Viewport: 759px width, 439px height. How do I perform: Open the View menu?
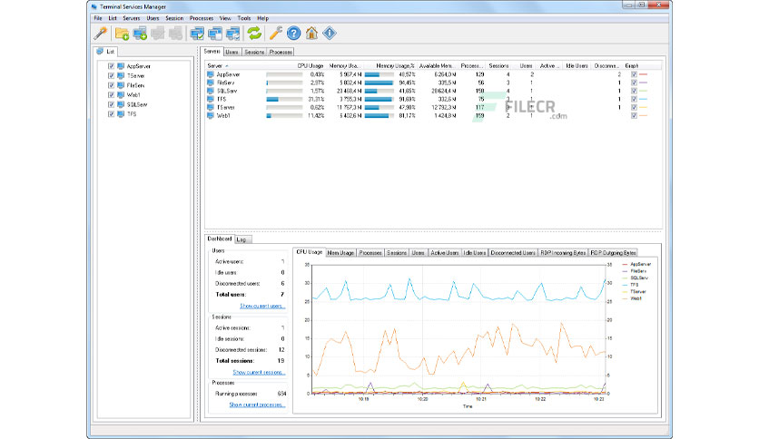[x=225, y=18]
